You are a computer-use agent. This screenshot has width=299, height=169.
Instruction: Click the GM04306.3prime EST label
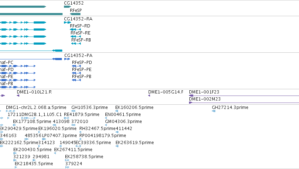[123, 122]
